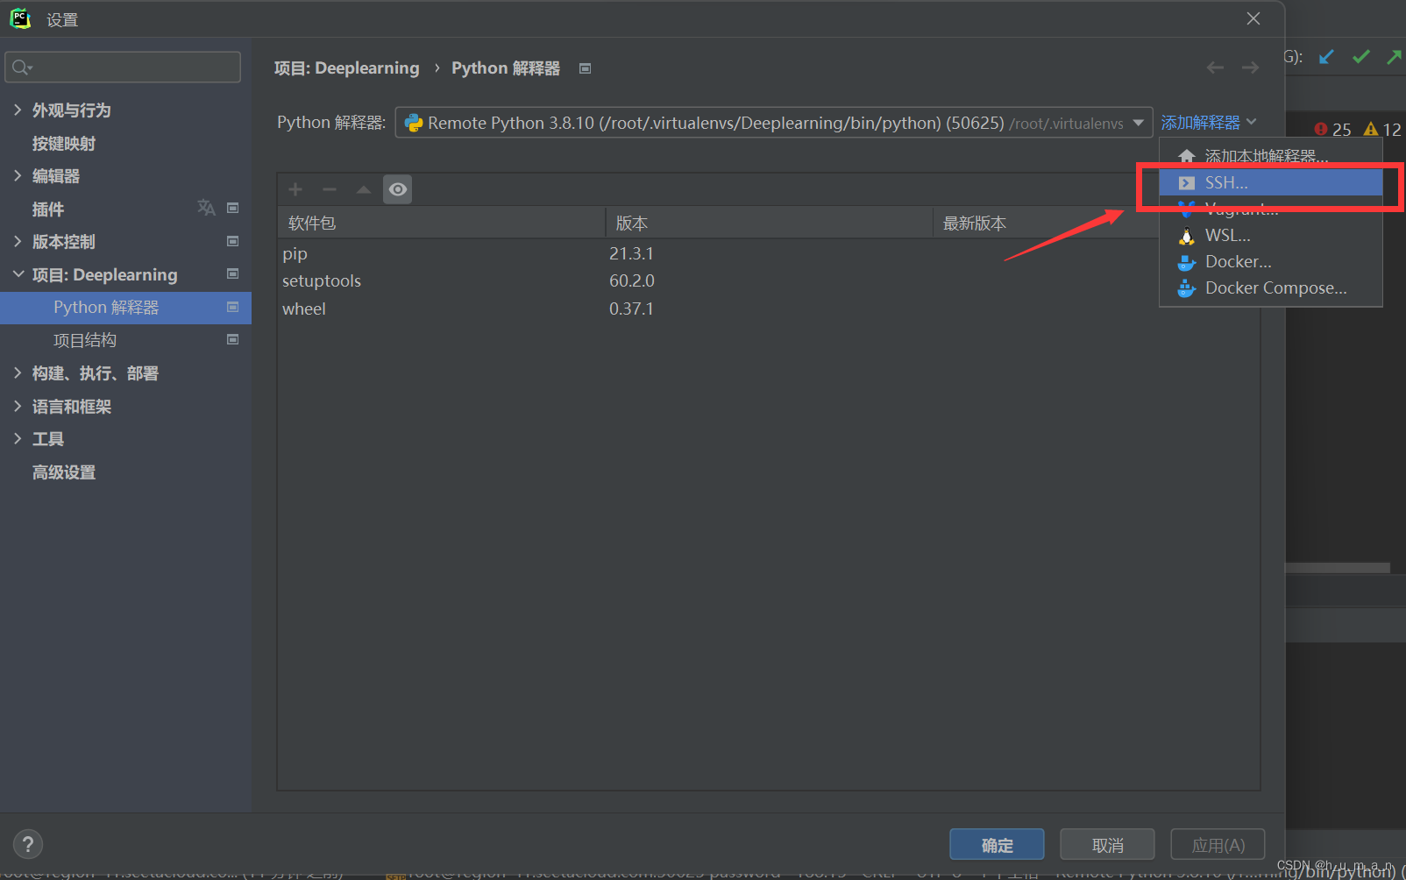Click the project-level icon beside 项目结构
Screen dimensions: 1406x880
point(233,339)
